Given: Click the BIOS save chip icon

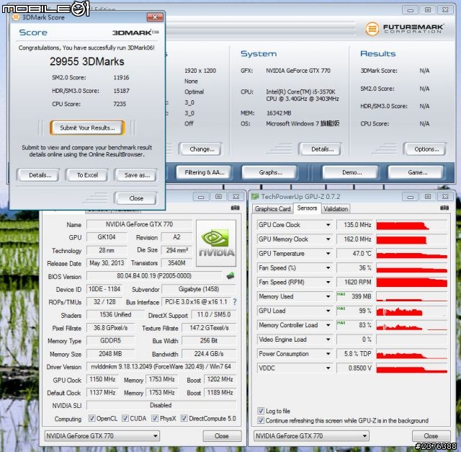Looking at the screenshot, I should [230, 276].
